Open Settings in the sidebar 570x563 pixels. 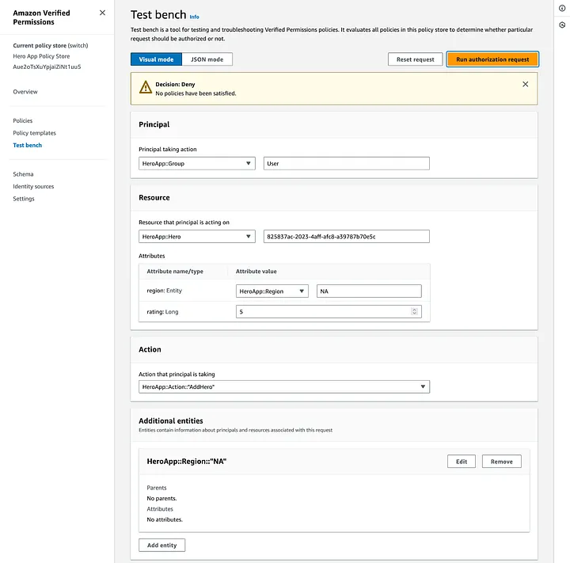[24, 199]
